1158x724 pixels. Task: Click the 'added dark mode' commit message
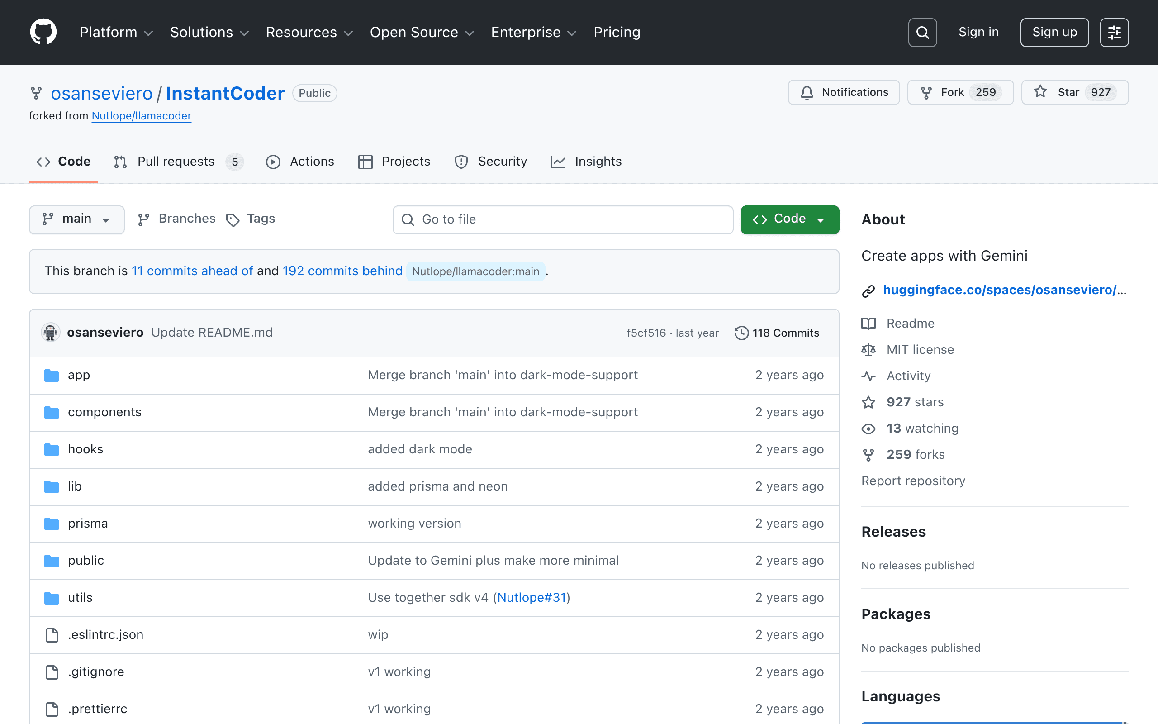[420, 449]
